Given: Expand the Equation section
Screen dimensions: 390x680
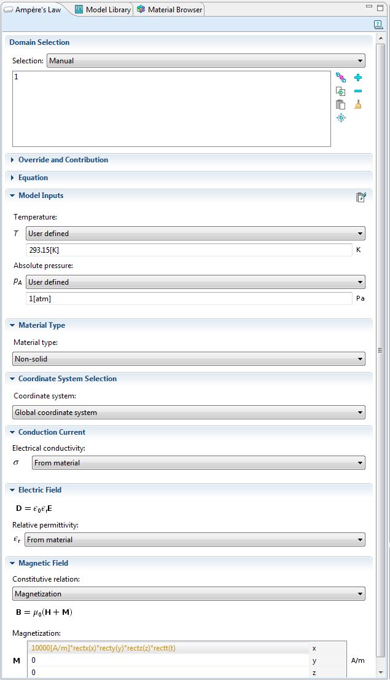Looking at the screenshot, I should 13,178.
